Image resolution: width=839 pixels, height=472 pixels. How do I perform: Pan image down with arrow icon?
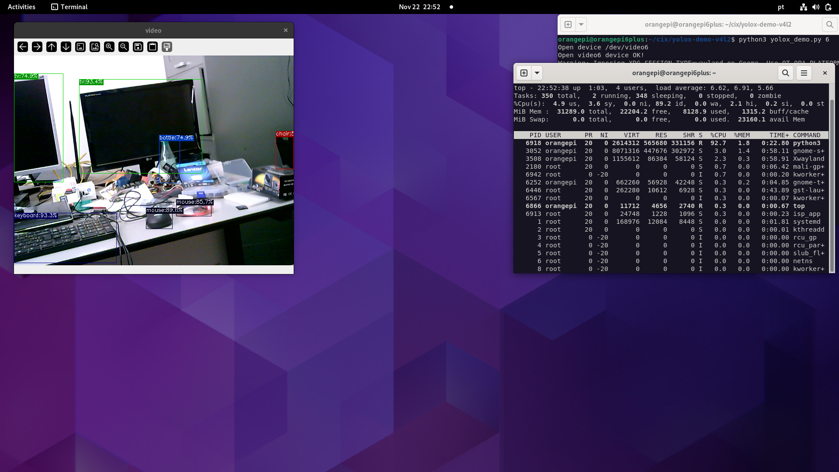click(x=66, y=47)
